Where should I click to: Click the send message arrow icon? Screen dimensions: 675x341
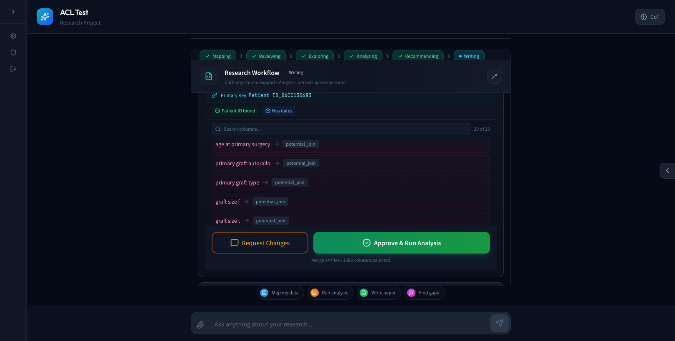click(x=500, y=323)
